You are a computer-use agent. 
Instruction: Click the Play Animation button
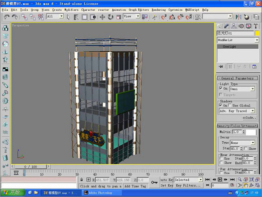tap(220, 179)
